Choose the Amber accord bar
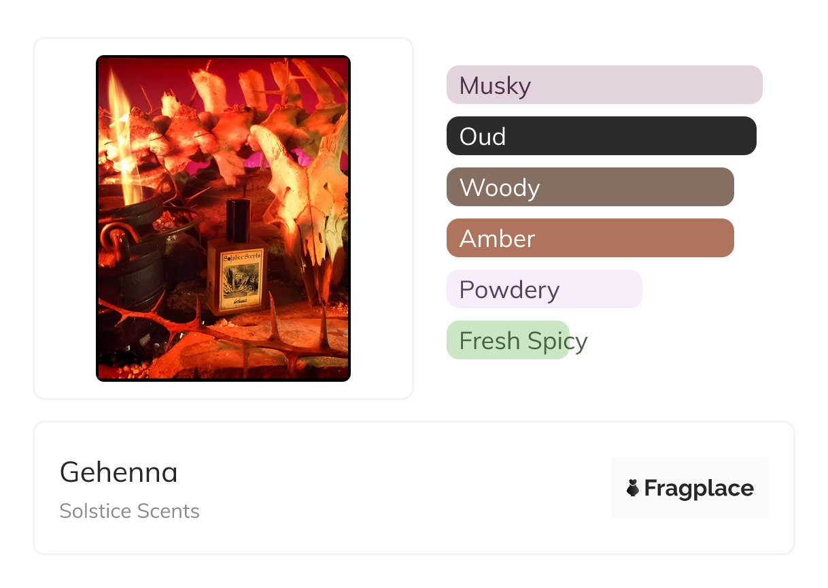828x588 pixels. coord(589,238)
